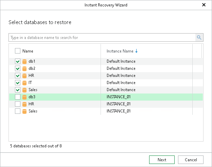Toggle the select-all checkbox in Name header

(18, 51)
